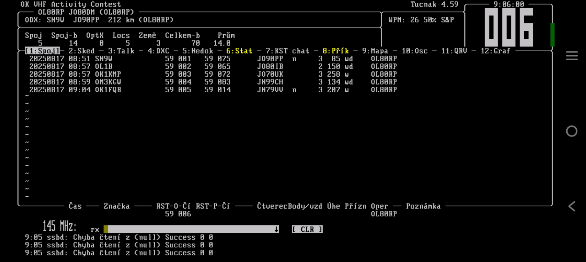Switch to the 2:Sked tab
The width and height of the screenshot is (586, 262).
pos(81,51)
